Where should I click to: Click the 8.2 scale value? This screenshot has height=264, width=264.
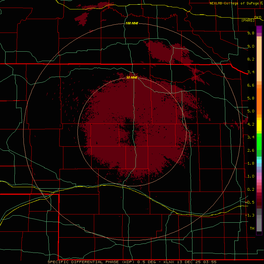click(x=251, y=59)
